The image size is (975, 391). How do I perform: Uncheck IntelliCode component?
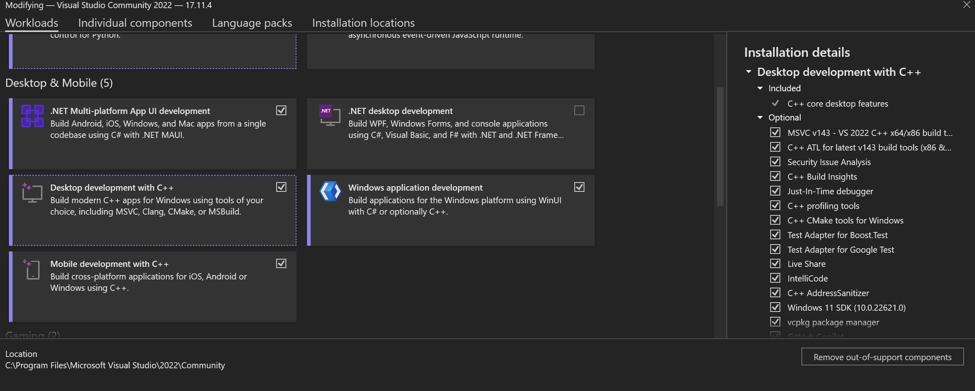click(775, 278)
